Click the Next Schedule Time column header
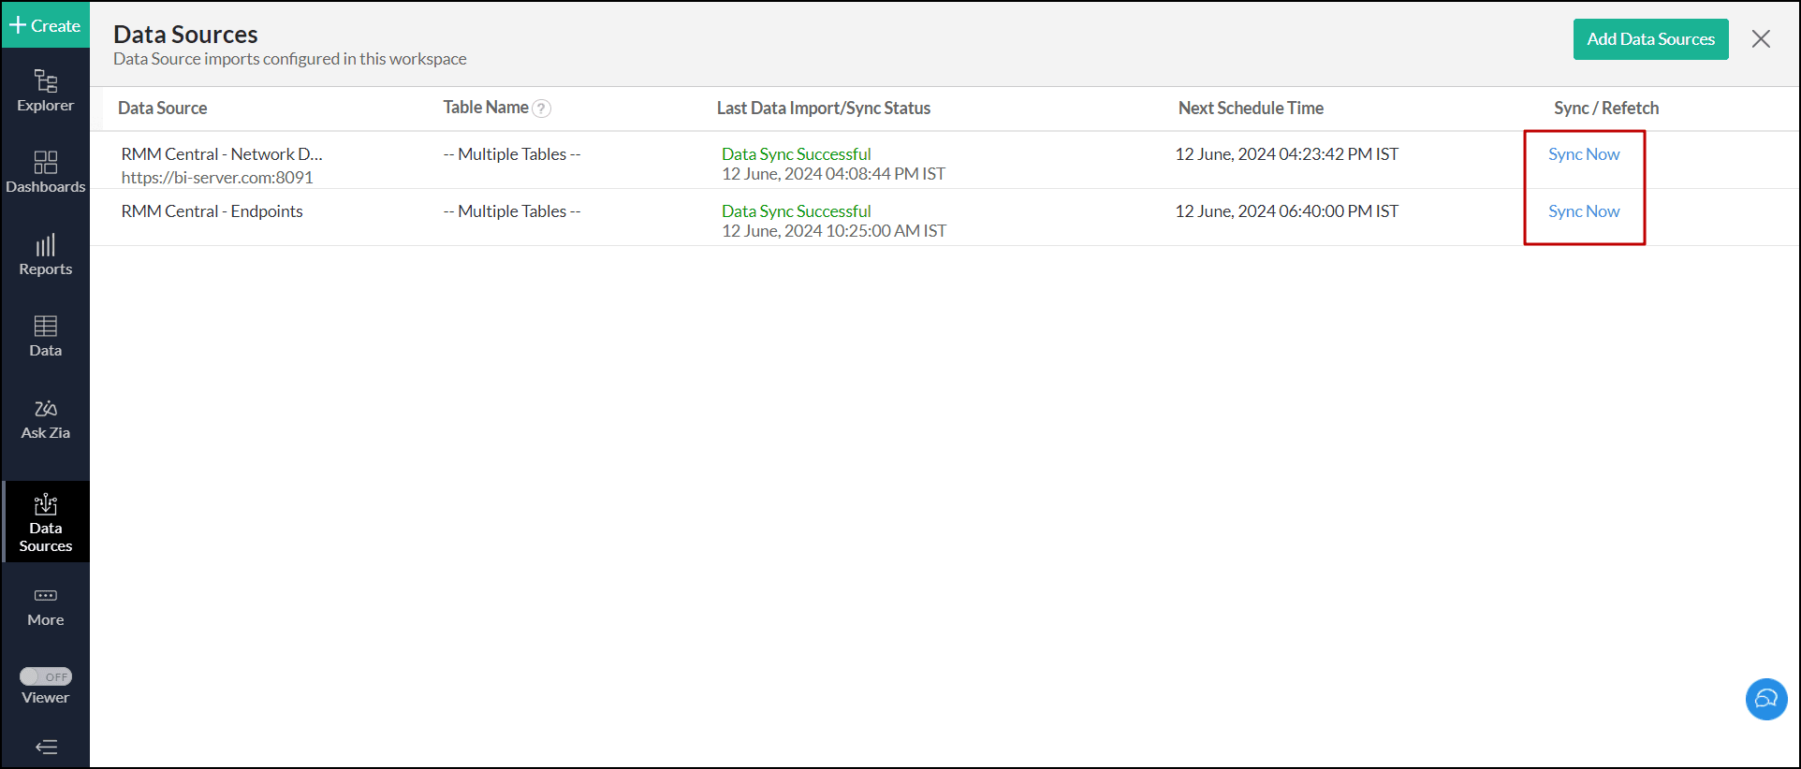1801x769 pixels. pos(1251,109)
